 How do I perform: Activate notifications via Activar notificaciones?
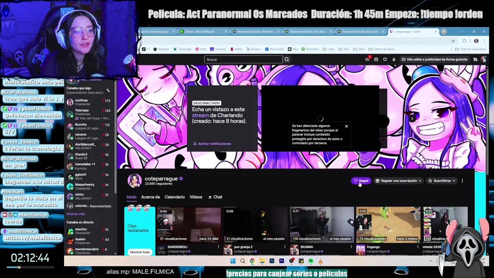212,144
